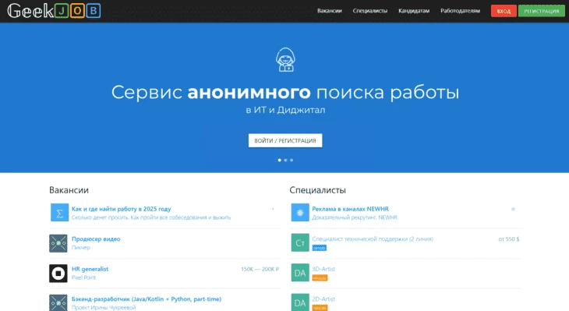Screen dimensions: 569x311
Task: Click the 150K — 200K ₽ salary text
Action: coord(260,269)
